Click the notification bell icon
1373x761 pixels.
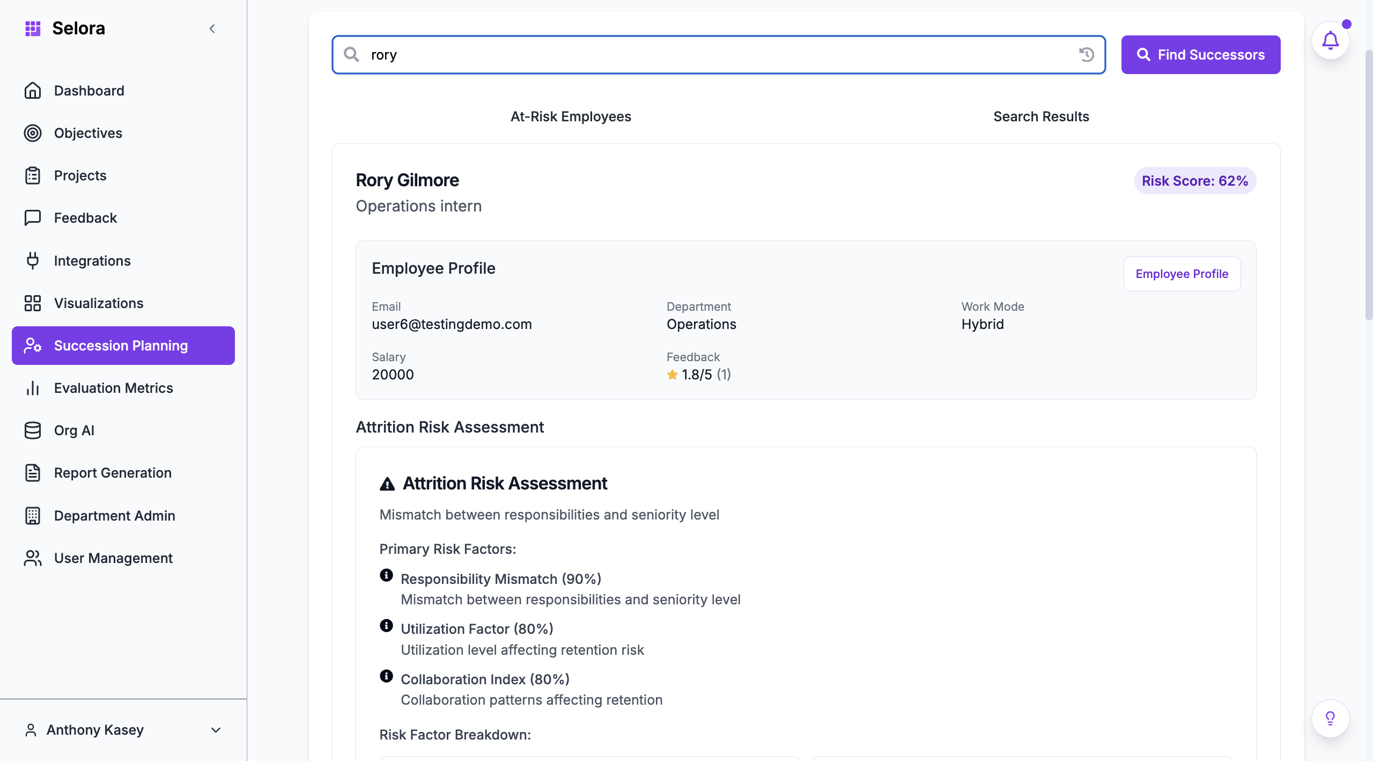(1330, 41)
